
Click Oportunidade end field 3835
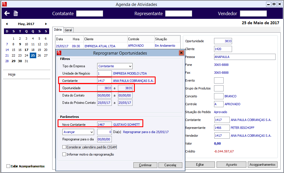pyautogui.click(x=125, y=88)
